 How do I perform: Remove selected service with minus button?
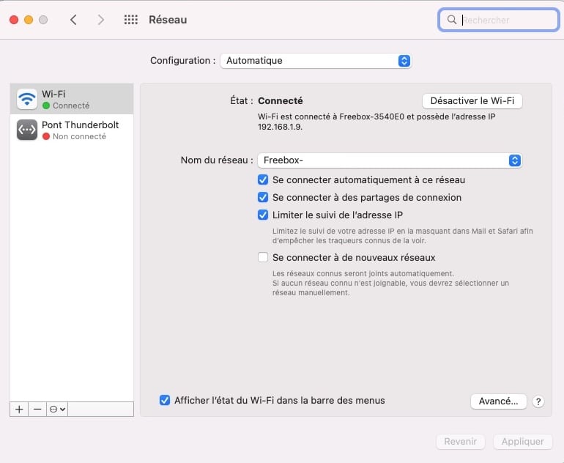coord(37,410)
